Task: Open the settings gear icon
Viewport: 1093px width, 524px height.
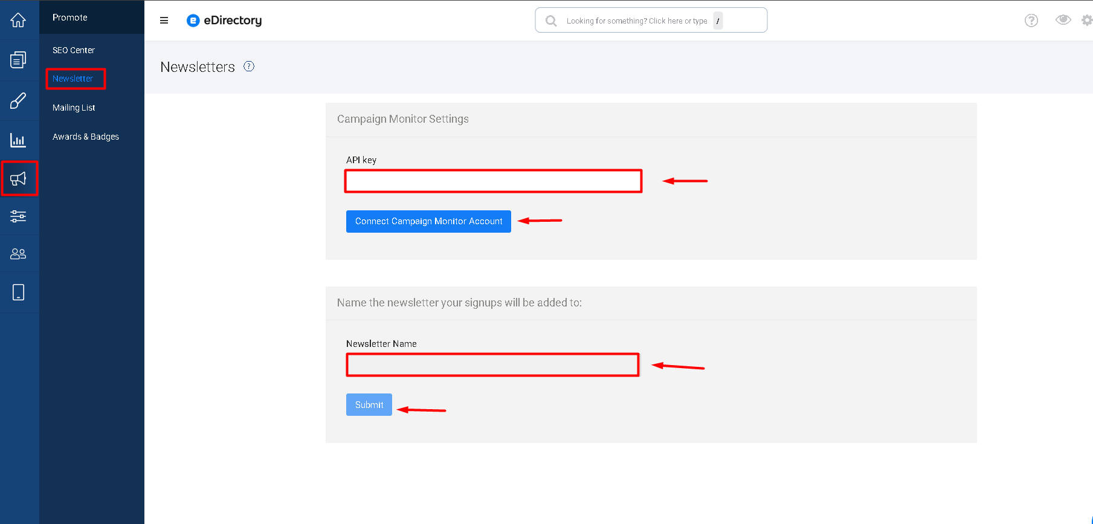Action: [1087, 21]
